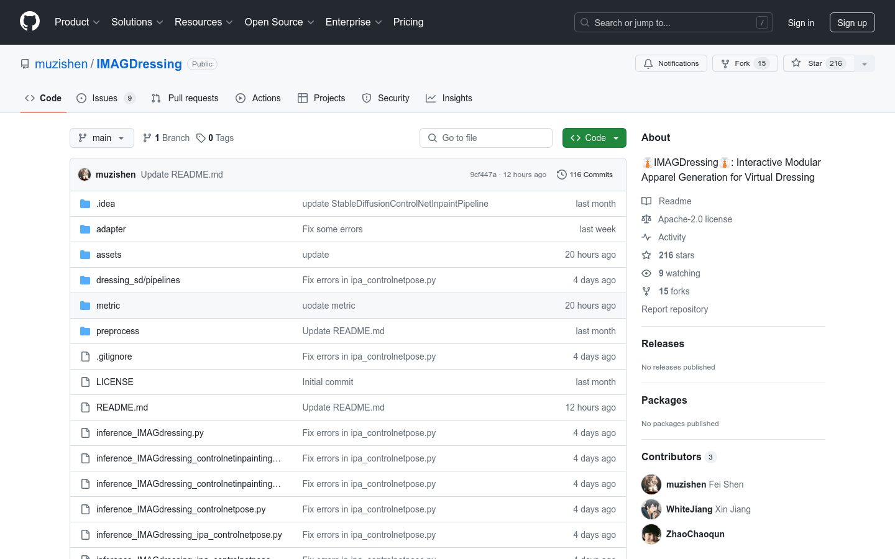Image resolution: width=895 pixels, height=559 pixels.
Task: Click the notifications bell icon
Action: pyautogui.click(x=648, y=63)
